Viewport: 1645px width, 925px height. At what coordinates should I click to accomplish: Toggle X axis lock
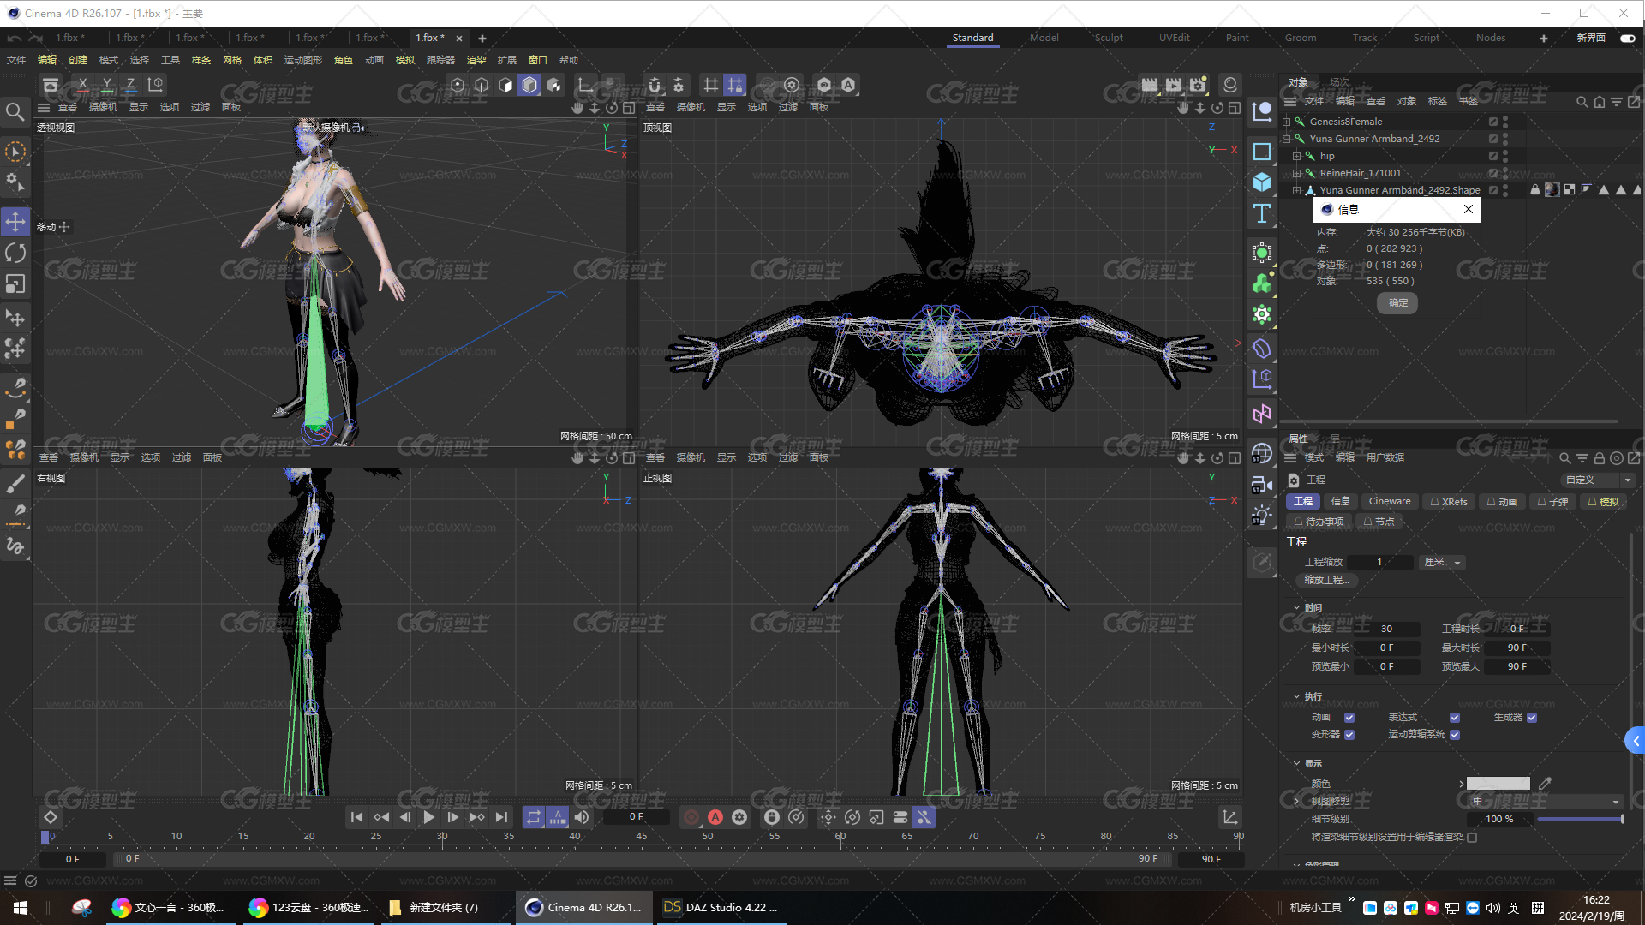pyautogui.click(x=82, y=85)
